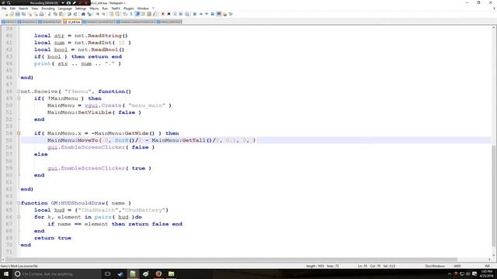Open the Macro menu
The image size is (497, 279).
pyautogui.click(x=94, y=9)
